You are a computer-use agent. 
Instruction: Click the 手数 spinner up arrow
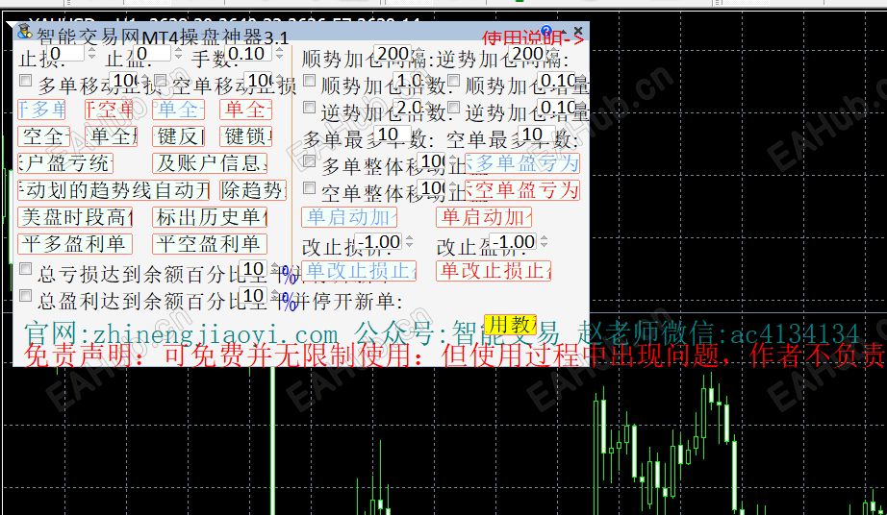click(279, 50)
